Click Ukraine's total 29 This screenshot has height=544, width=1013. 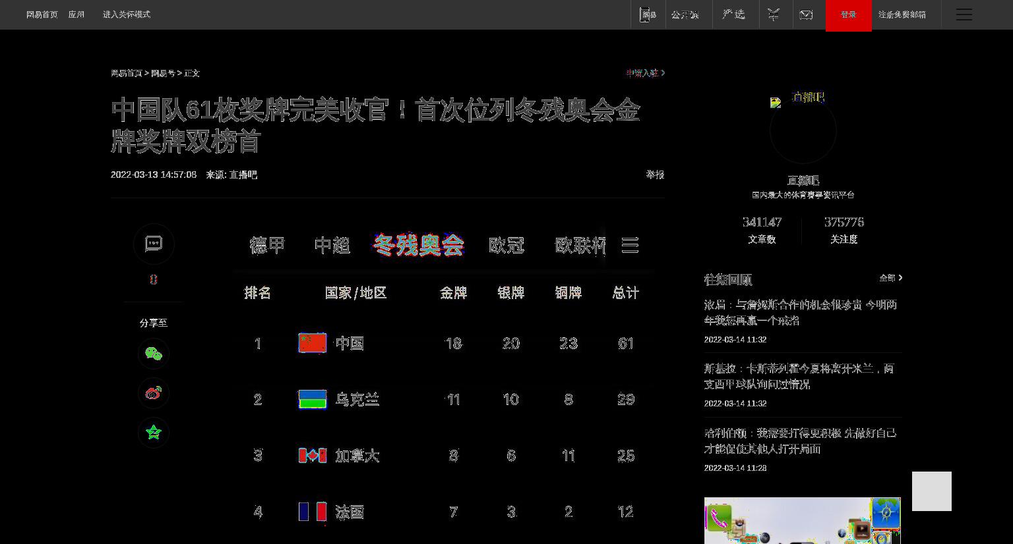[x=626, y=399]
